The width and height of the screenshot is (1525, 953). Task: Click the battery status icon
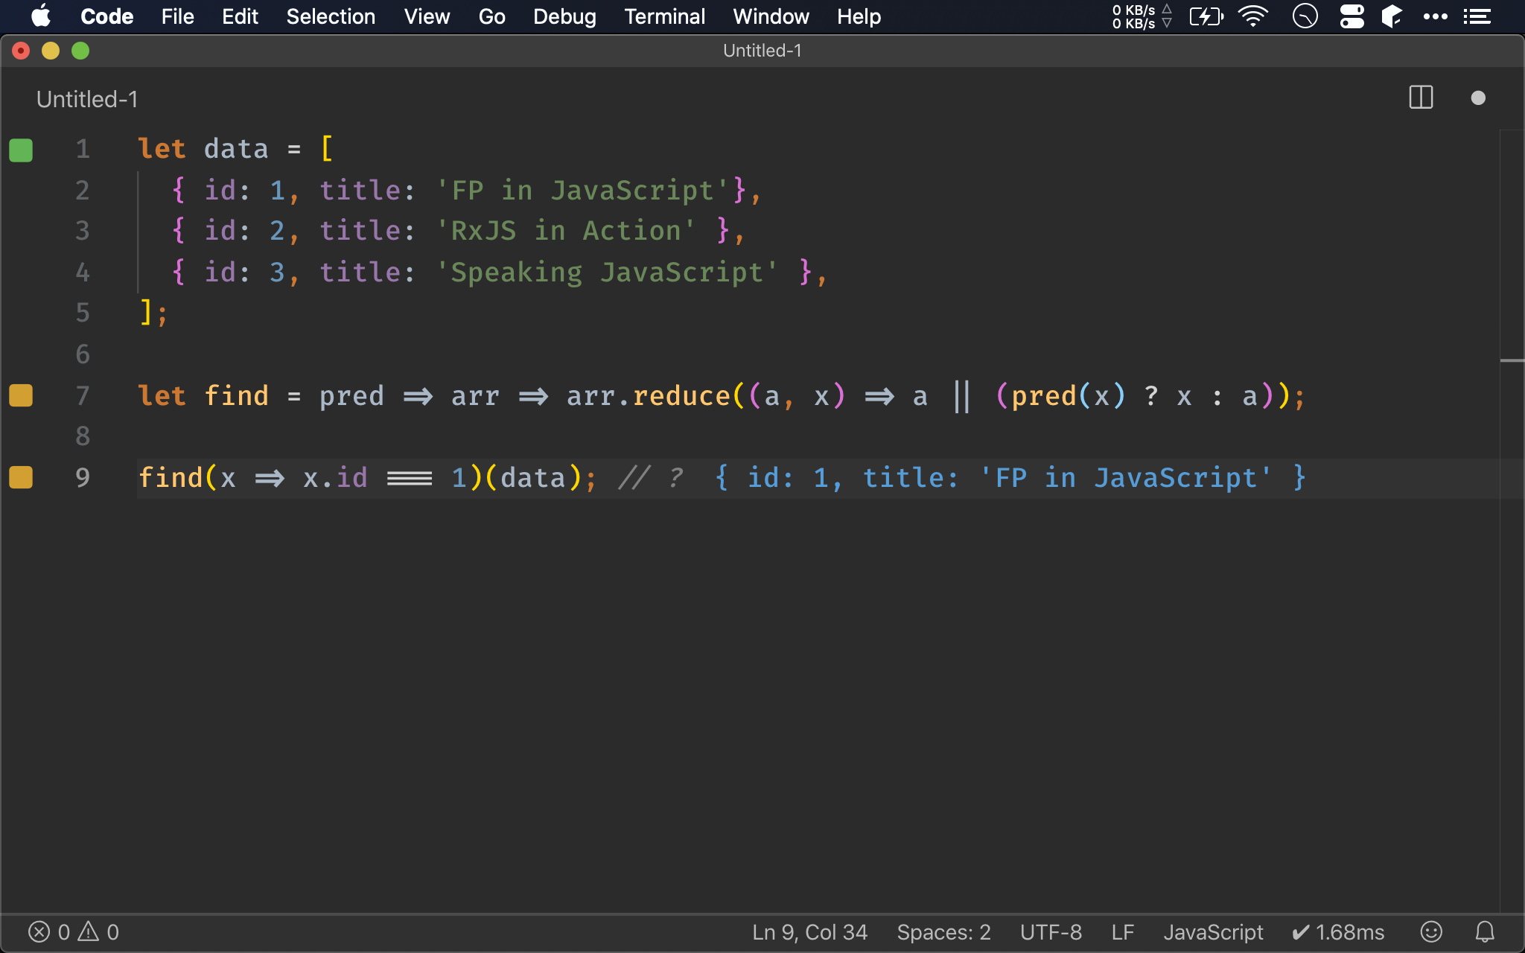[x=1204, y=16]
